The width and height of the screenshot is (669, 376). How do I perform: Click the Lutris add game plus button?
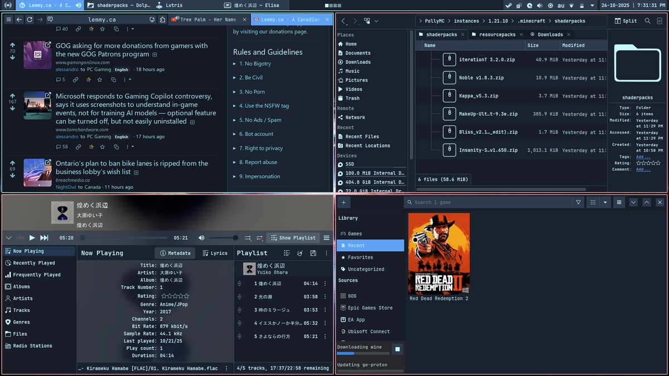(x=344, y=202)
